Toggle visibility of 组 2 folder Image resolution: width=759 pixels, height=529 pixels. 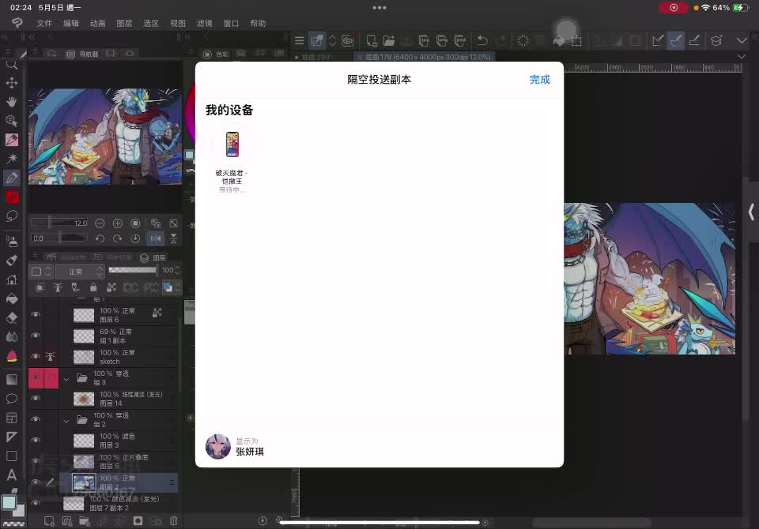point(36,418)
